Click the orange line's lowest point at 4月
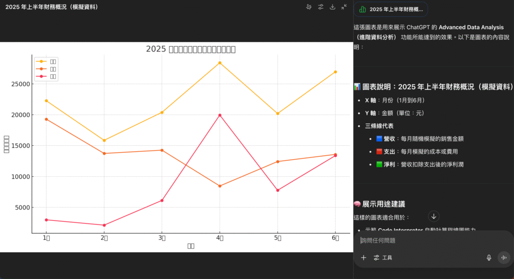 [219, 186]
